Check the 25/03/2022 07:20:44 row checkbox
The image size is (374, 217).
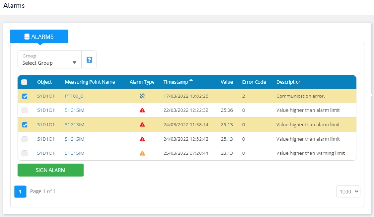(x=24, y=153)
